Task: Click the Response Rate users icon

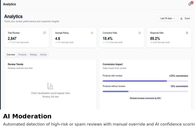Action: point(187,33)
